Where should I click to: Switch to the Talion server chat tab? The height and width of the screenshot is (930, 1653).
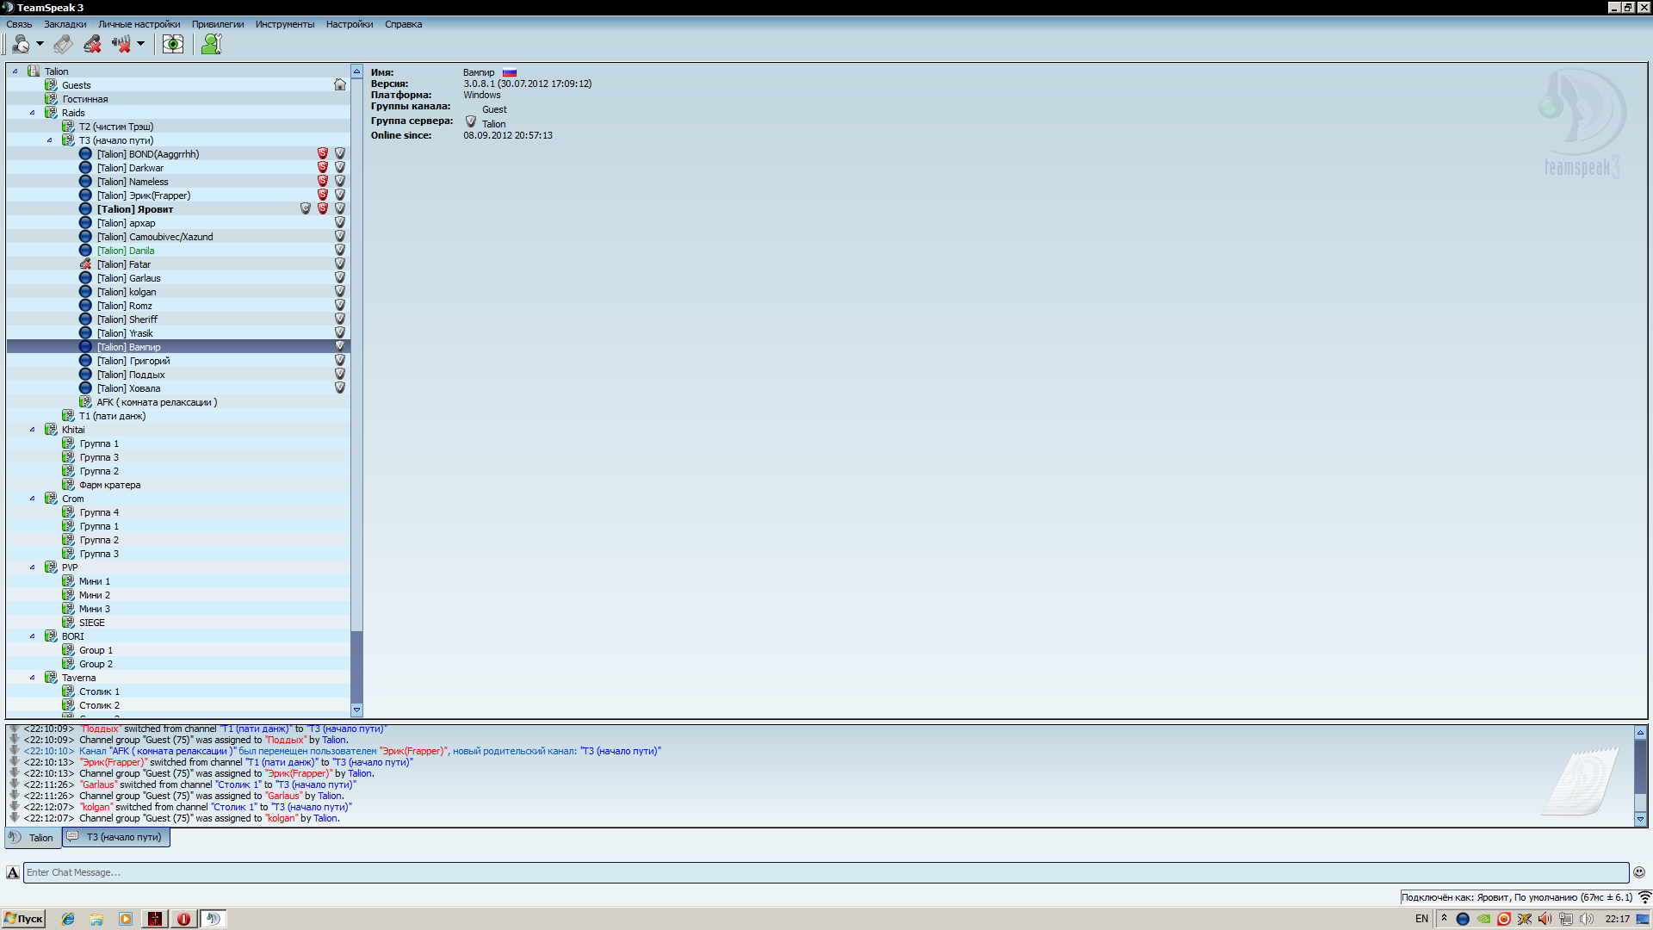[x=33, y=837]
